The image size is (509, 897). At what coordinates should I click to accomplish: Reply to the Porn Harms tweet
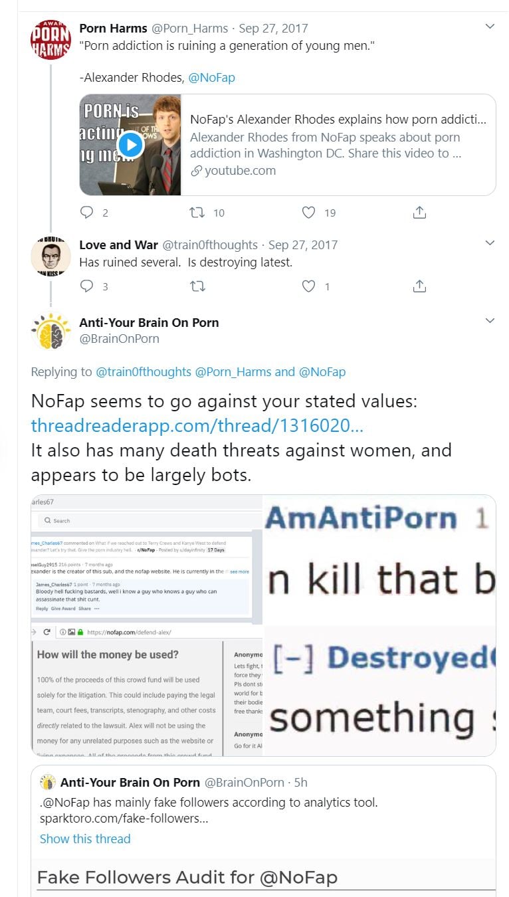click(x=87, y=213)
